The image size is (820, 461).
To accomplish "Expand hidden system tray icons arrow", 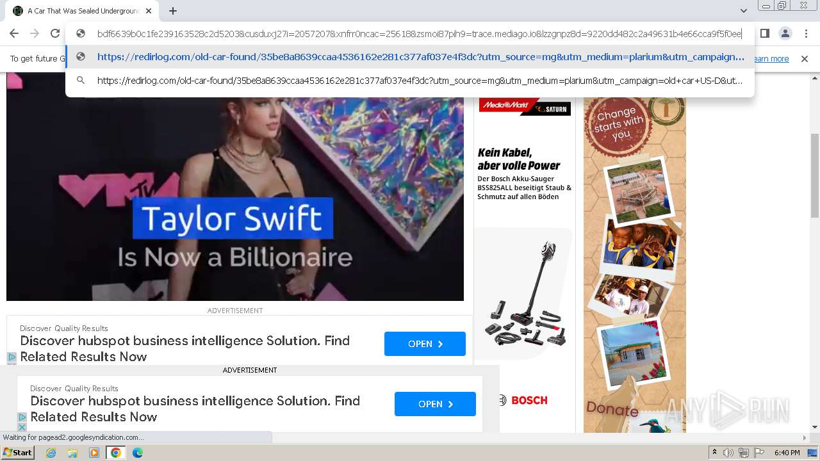I will (714, 453).
